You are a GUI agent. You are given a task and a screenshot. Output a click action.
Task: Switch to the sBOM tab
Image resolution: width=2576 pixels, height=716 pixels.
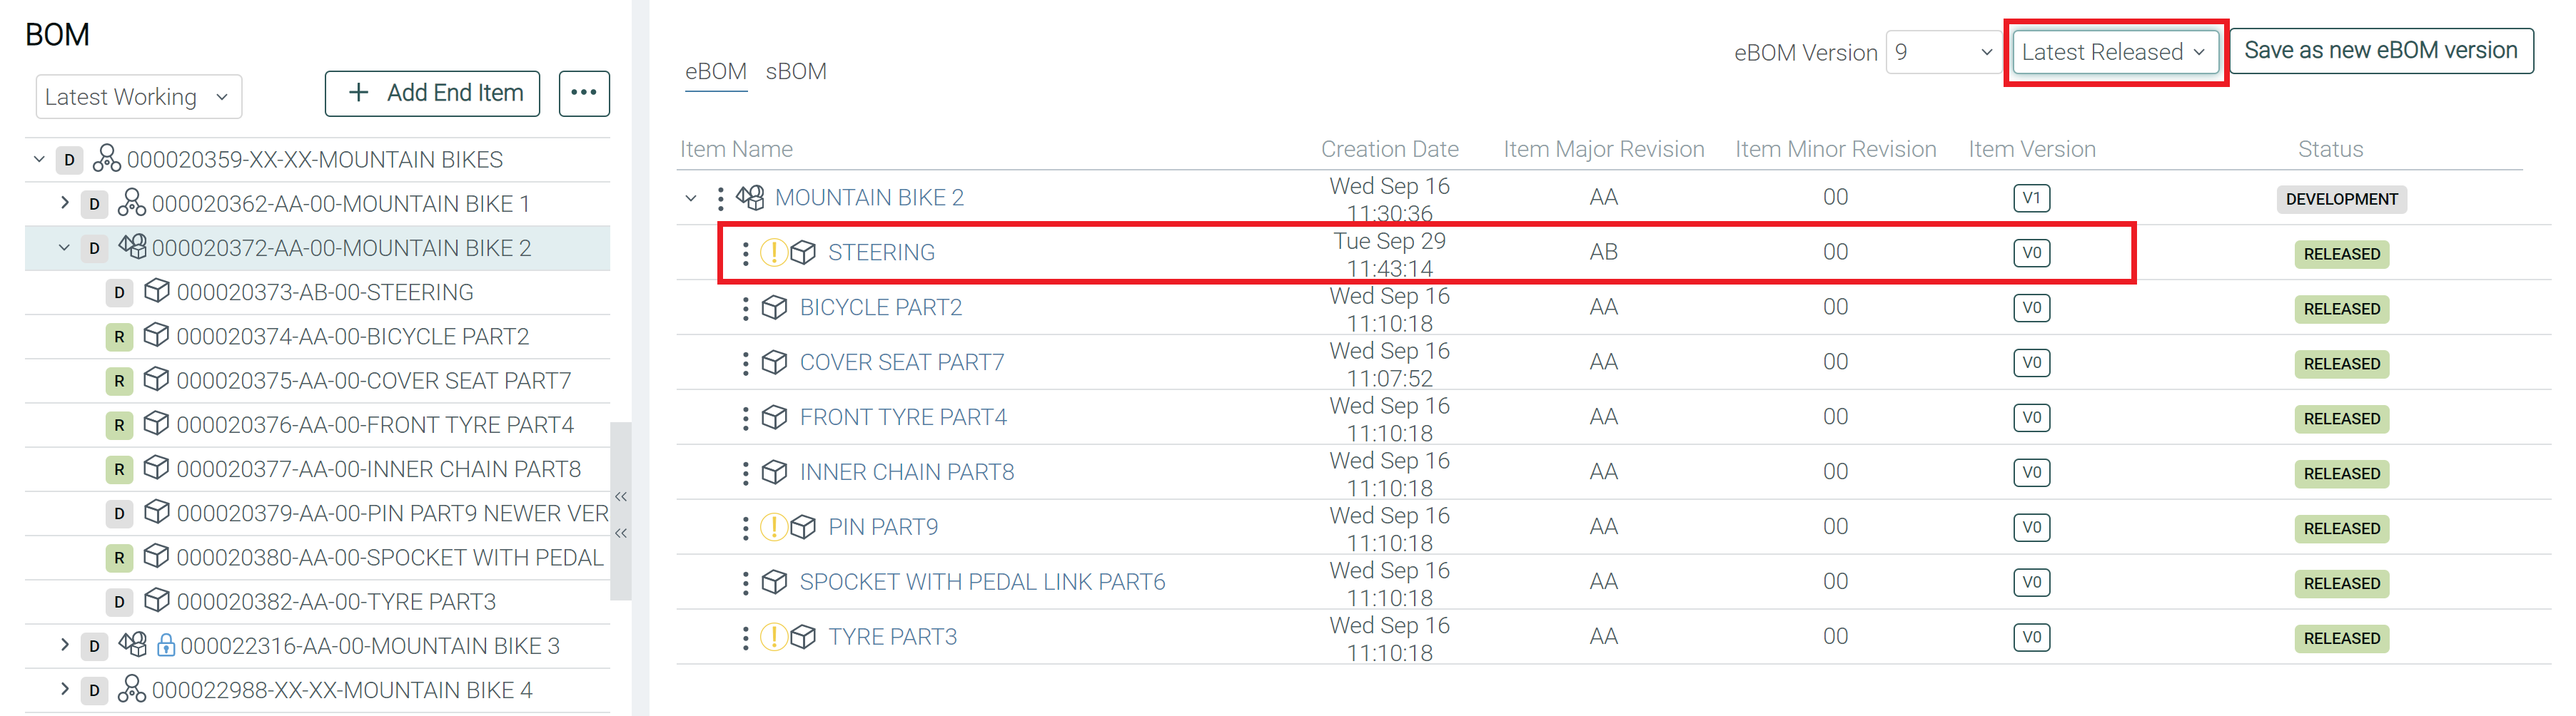click(x=795, y=72)
